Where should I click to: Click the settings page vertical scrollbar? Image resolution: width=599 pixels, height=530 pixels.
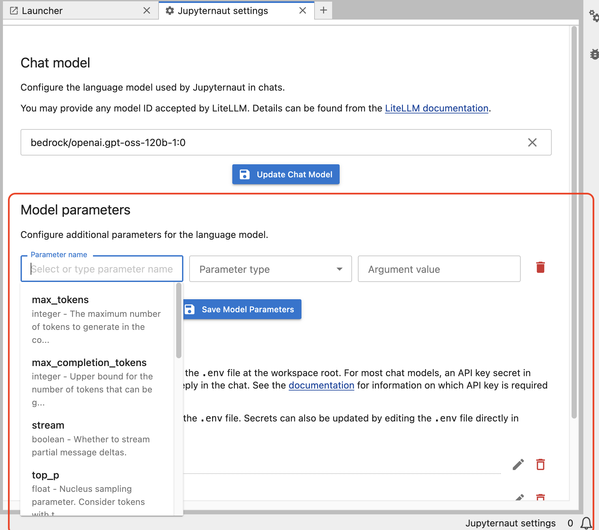(574, 222)
